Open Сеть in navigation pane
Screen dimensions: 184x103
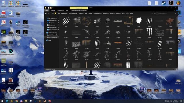tap(49, 40)
